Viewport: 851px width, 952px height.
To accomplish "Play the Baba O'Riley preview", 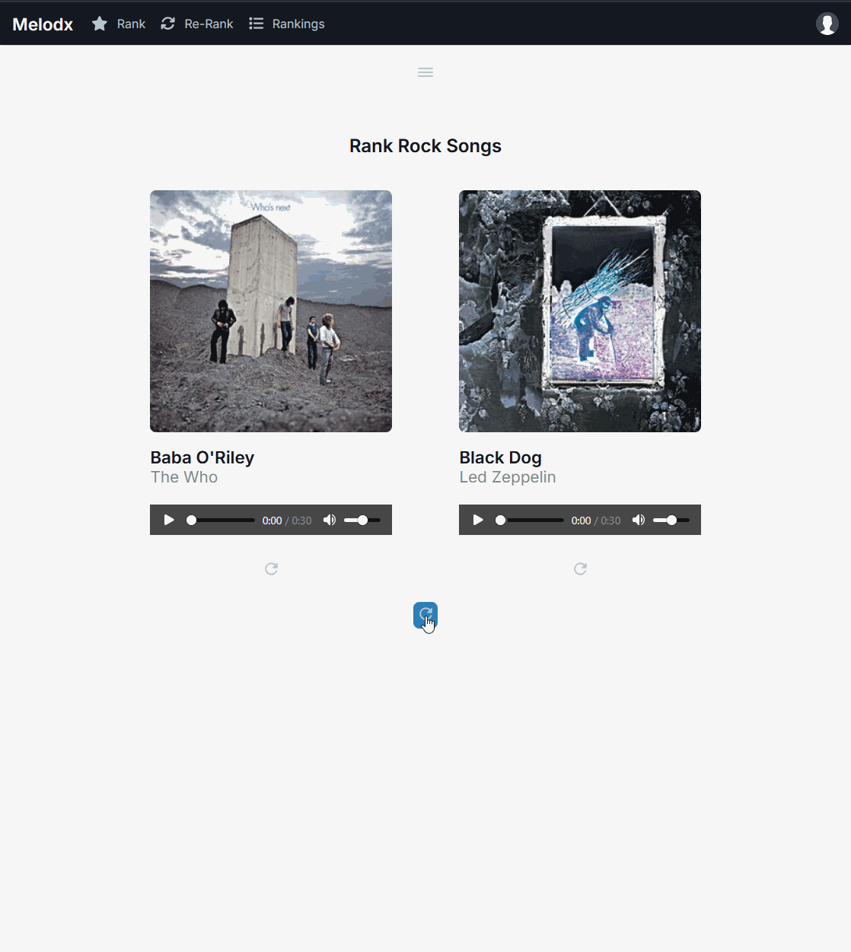I will click(169, 520).
